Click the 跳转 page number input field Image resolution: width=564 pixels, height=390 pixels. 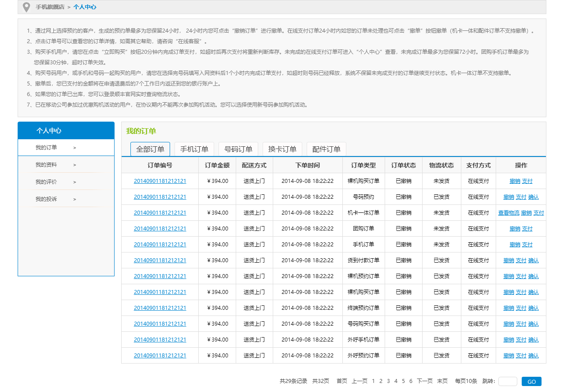[508, 381]
